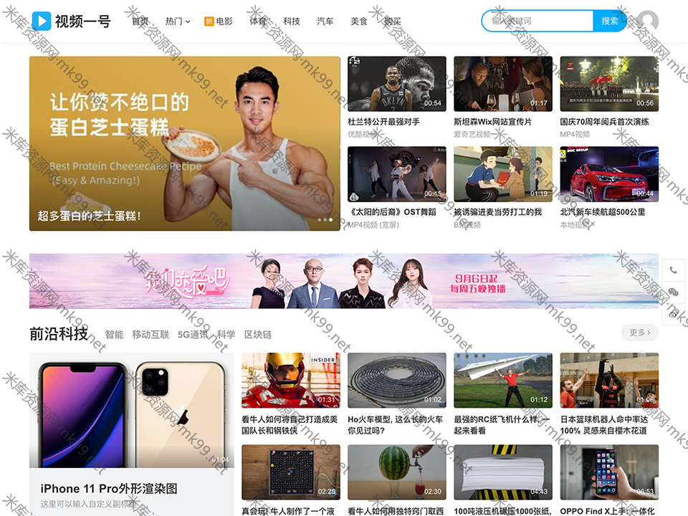The width and height of the screenshot is (688, 516).
Task: Select the 移动互联 category tab
Action: (150, 335)
